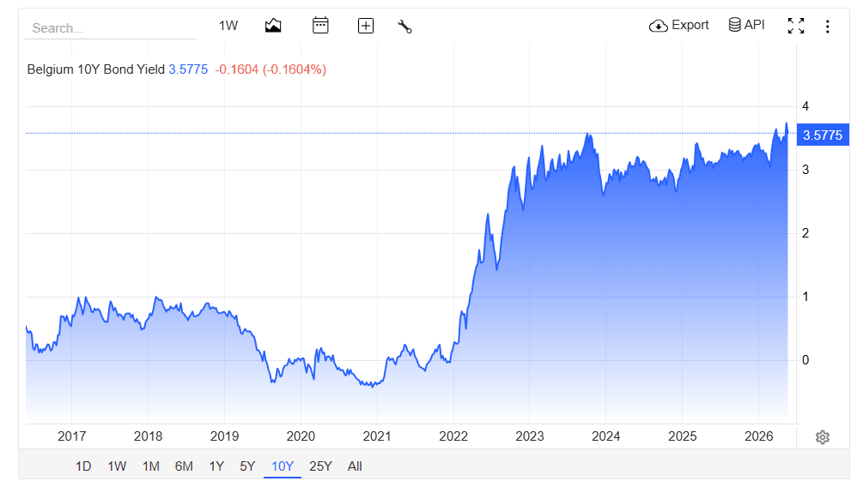This screenshot has height=487, width=857.
Task: Click the 2024 x-axis label
Action: [606, 436]
